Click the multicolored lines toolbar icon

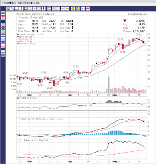(x=88, y=9)
